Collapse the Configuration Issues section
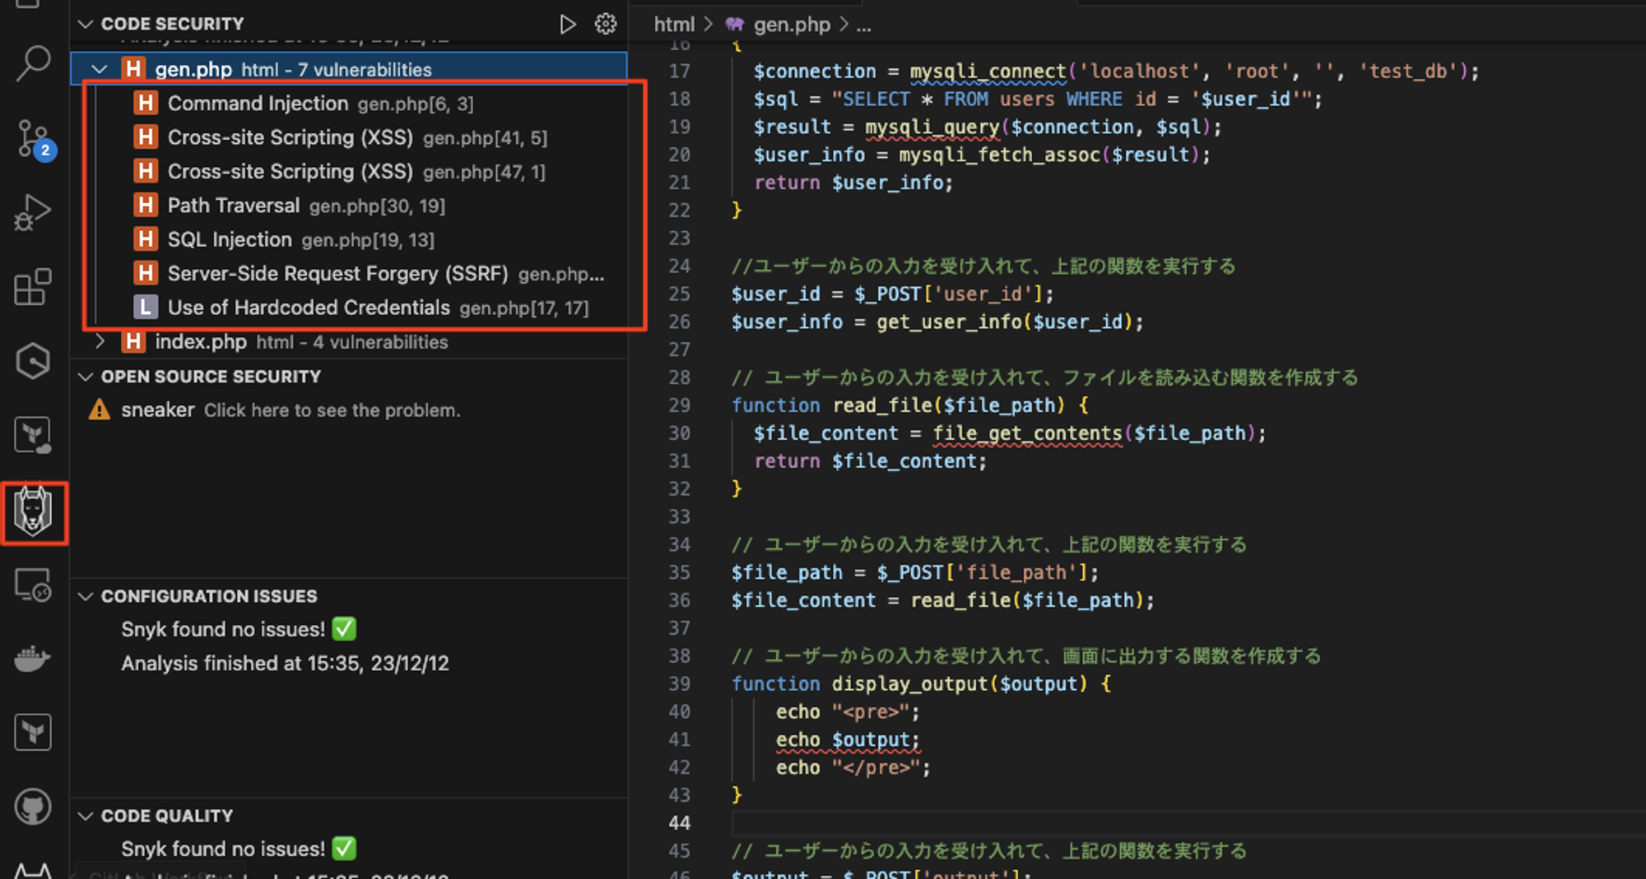 click(85, 596)
